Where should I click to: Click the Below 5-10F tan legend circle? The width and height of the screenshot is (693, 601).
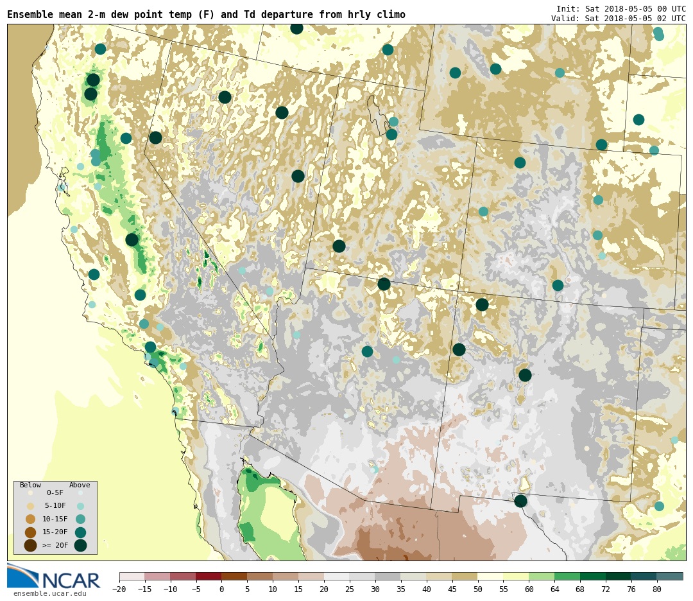pyautogui.click(x=31, y=506)
